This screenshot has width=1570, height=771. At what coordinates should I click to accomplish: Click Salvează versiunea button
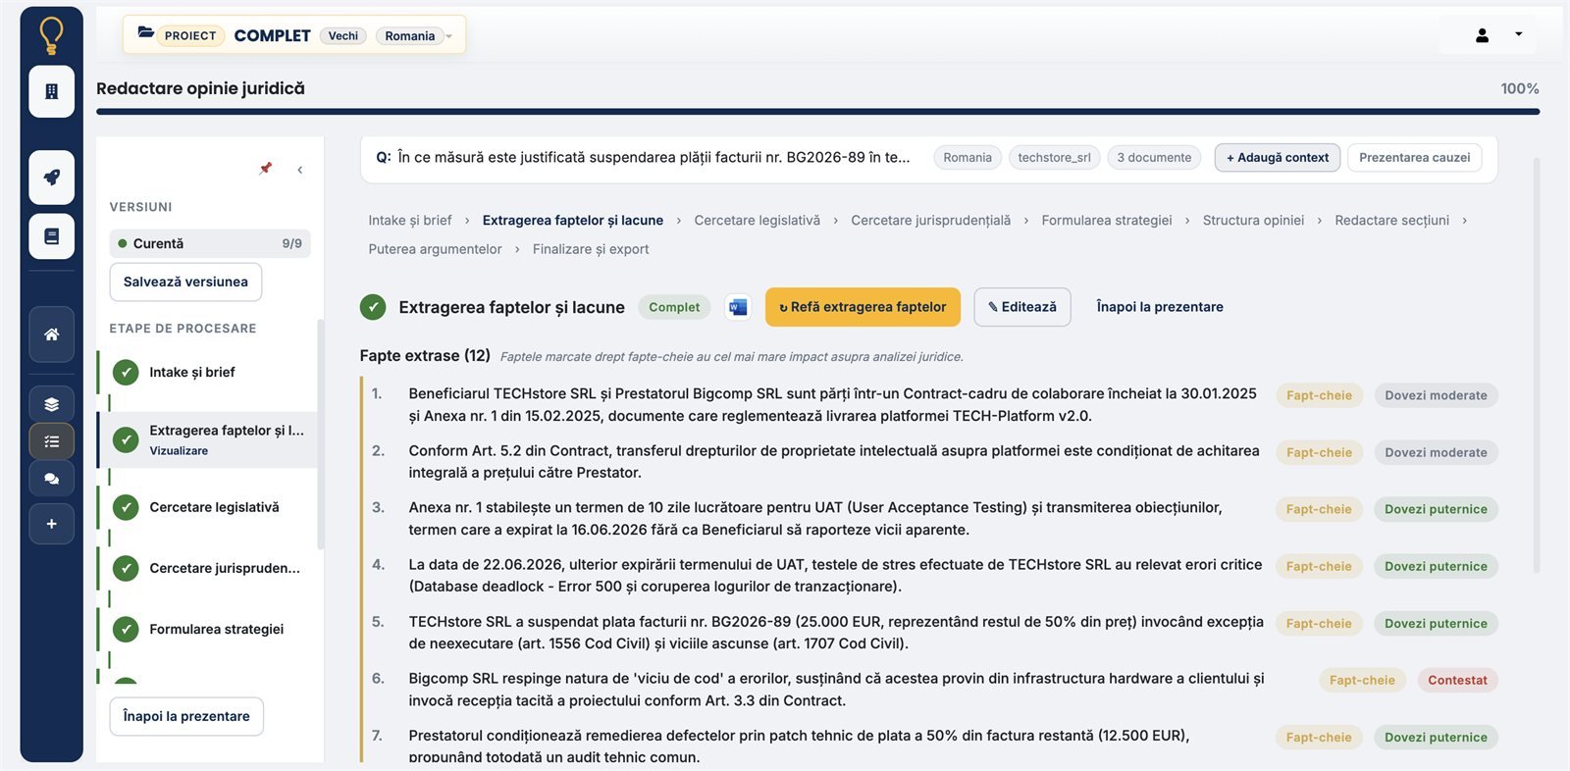[185, 282]
